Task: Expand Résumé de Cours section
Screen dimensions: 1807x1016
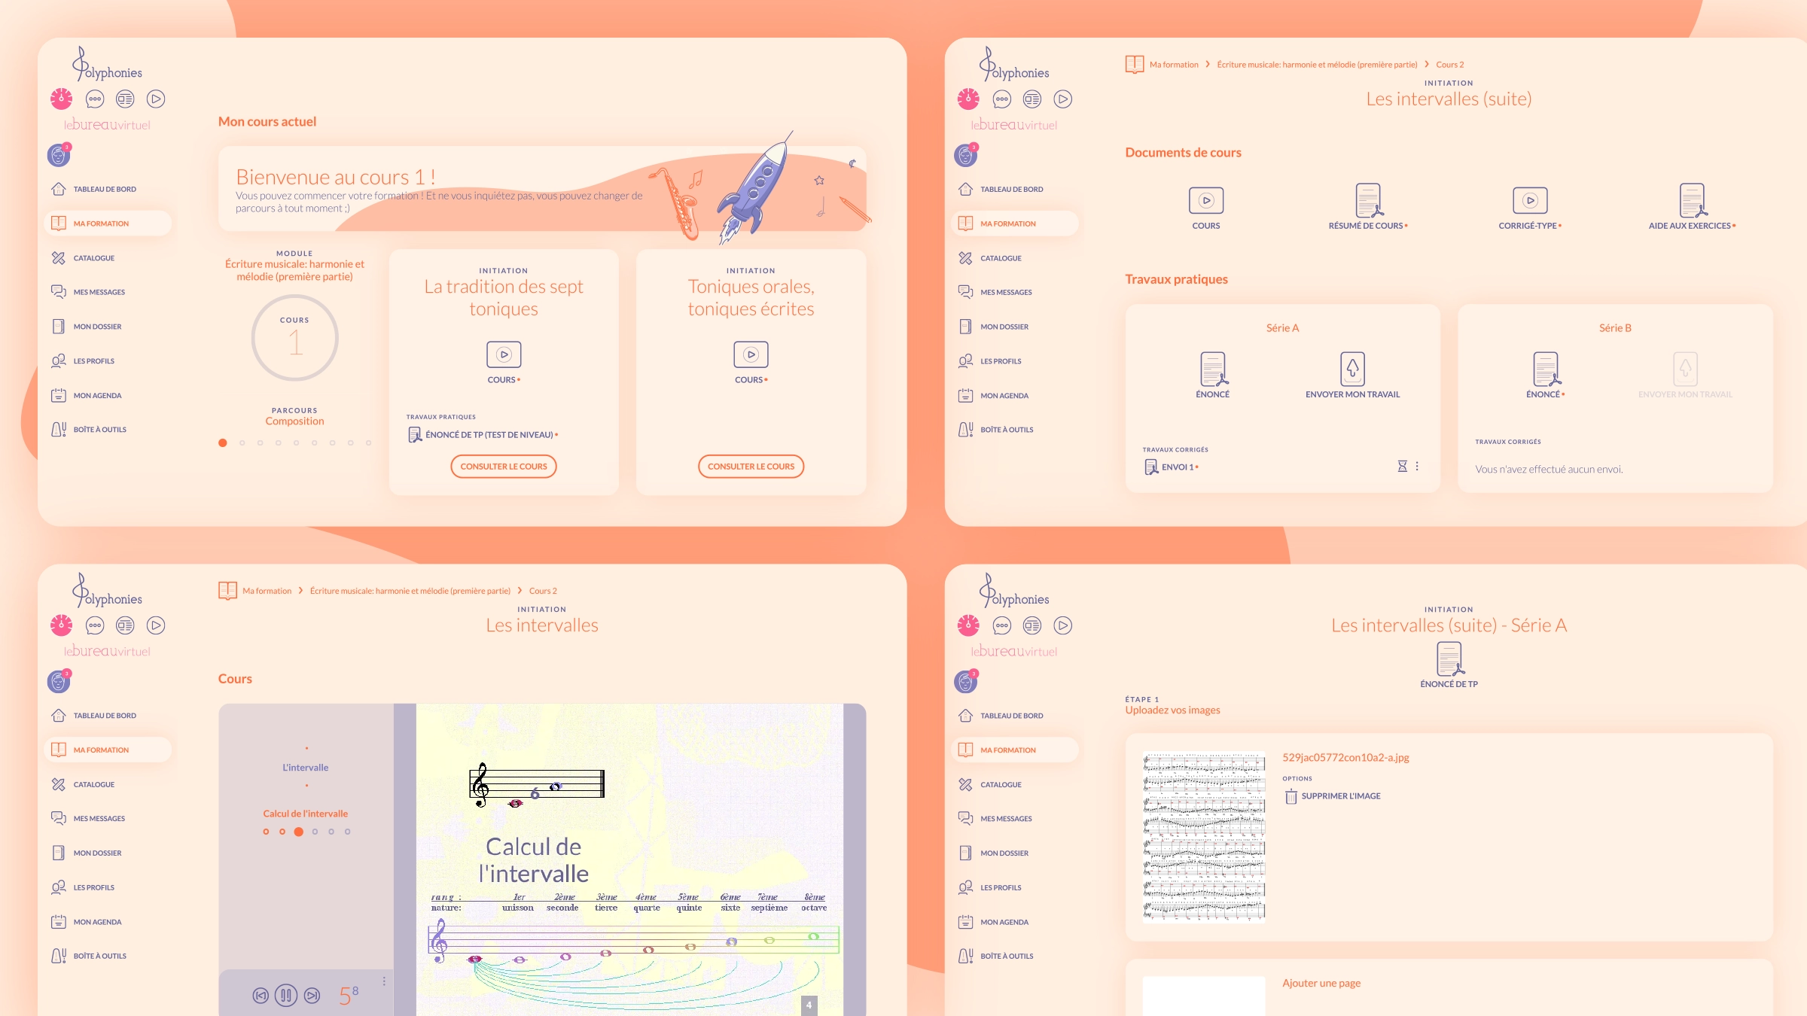Action: 1369,208
